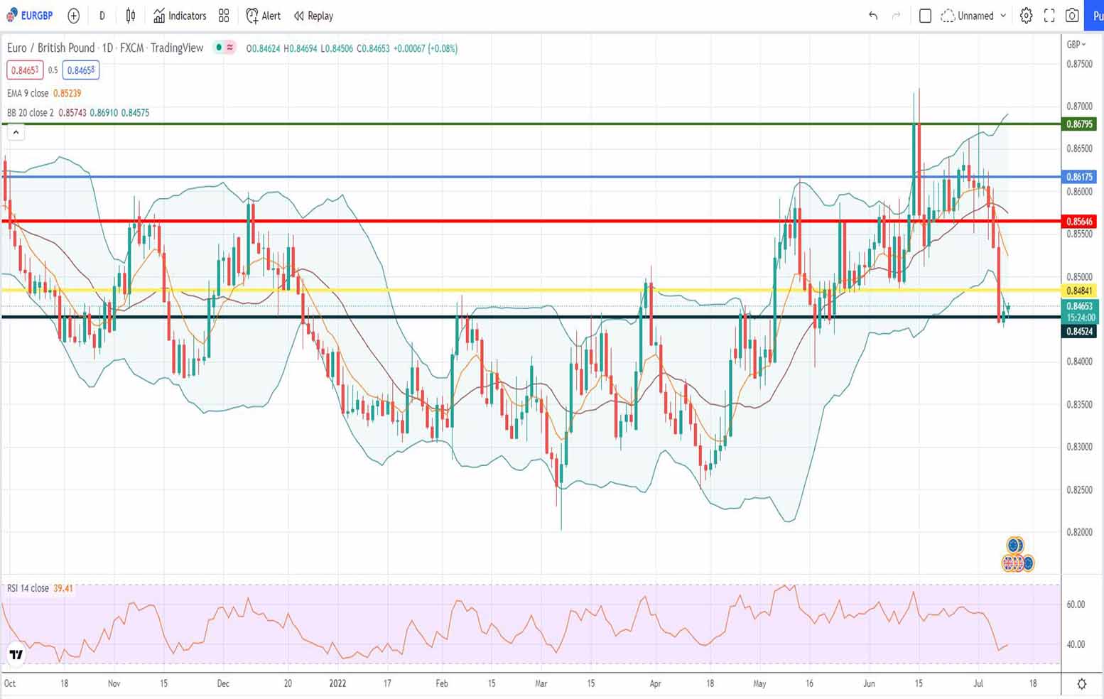Open the candlestick chart style selector
Image resolution: width=1104 pixels, height=699 pixels.
pyautogui.click(x=131, y=16)
